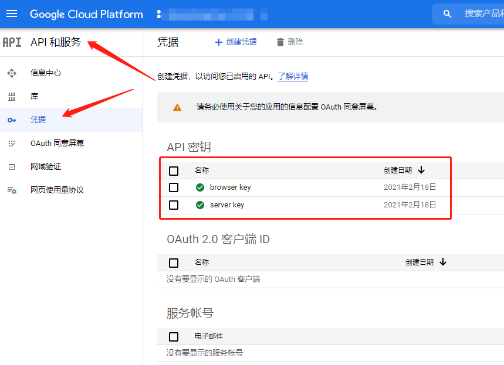504x365 pixels.
Task: Click the 库 library icon
Action: pyautogui.click(x=12, y=97)
